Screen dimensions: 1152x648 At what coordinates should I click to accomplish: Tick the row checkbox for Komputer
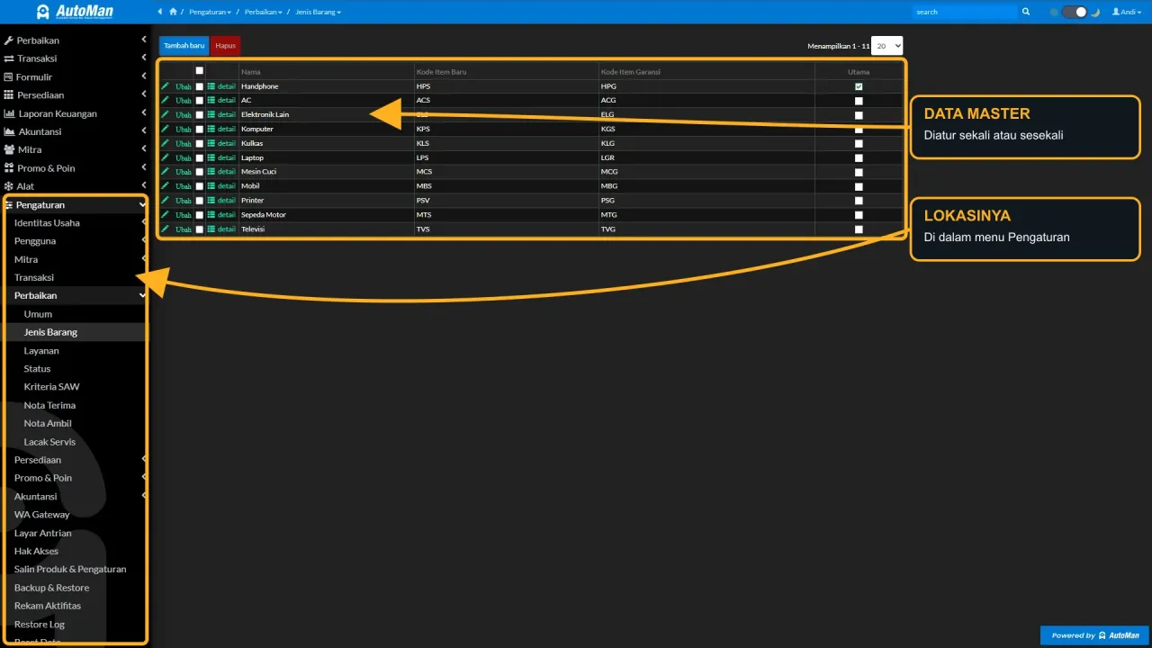click(200, 129)
